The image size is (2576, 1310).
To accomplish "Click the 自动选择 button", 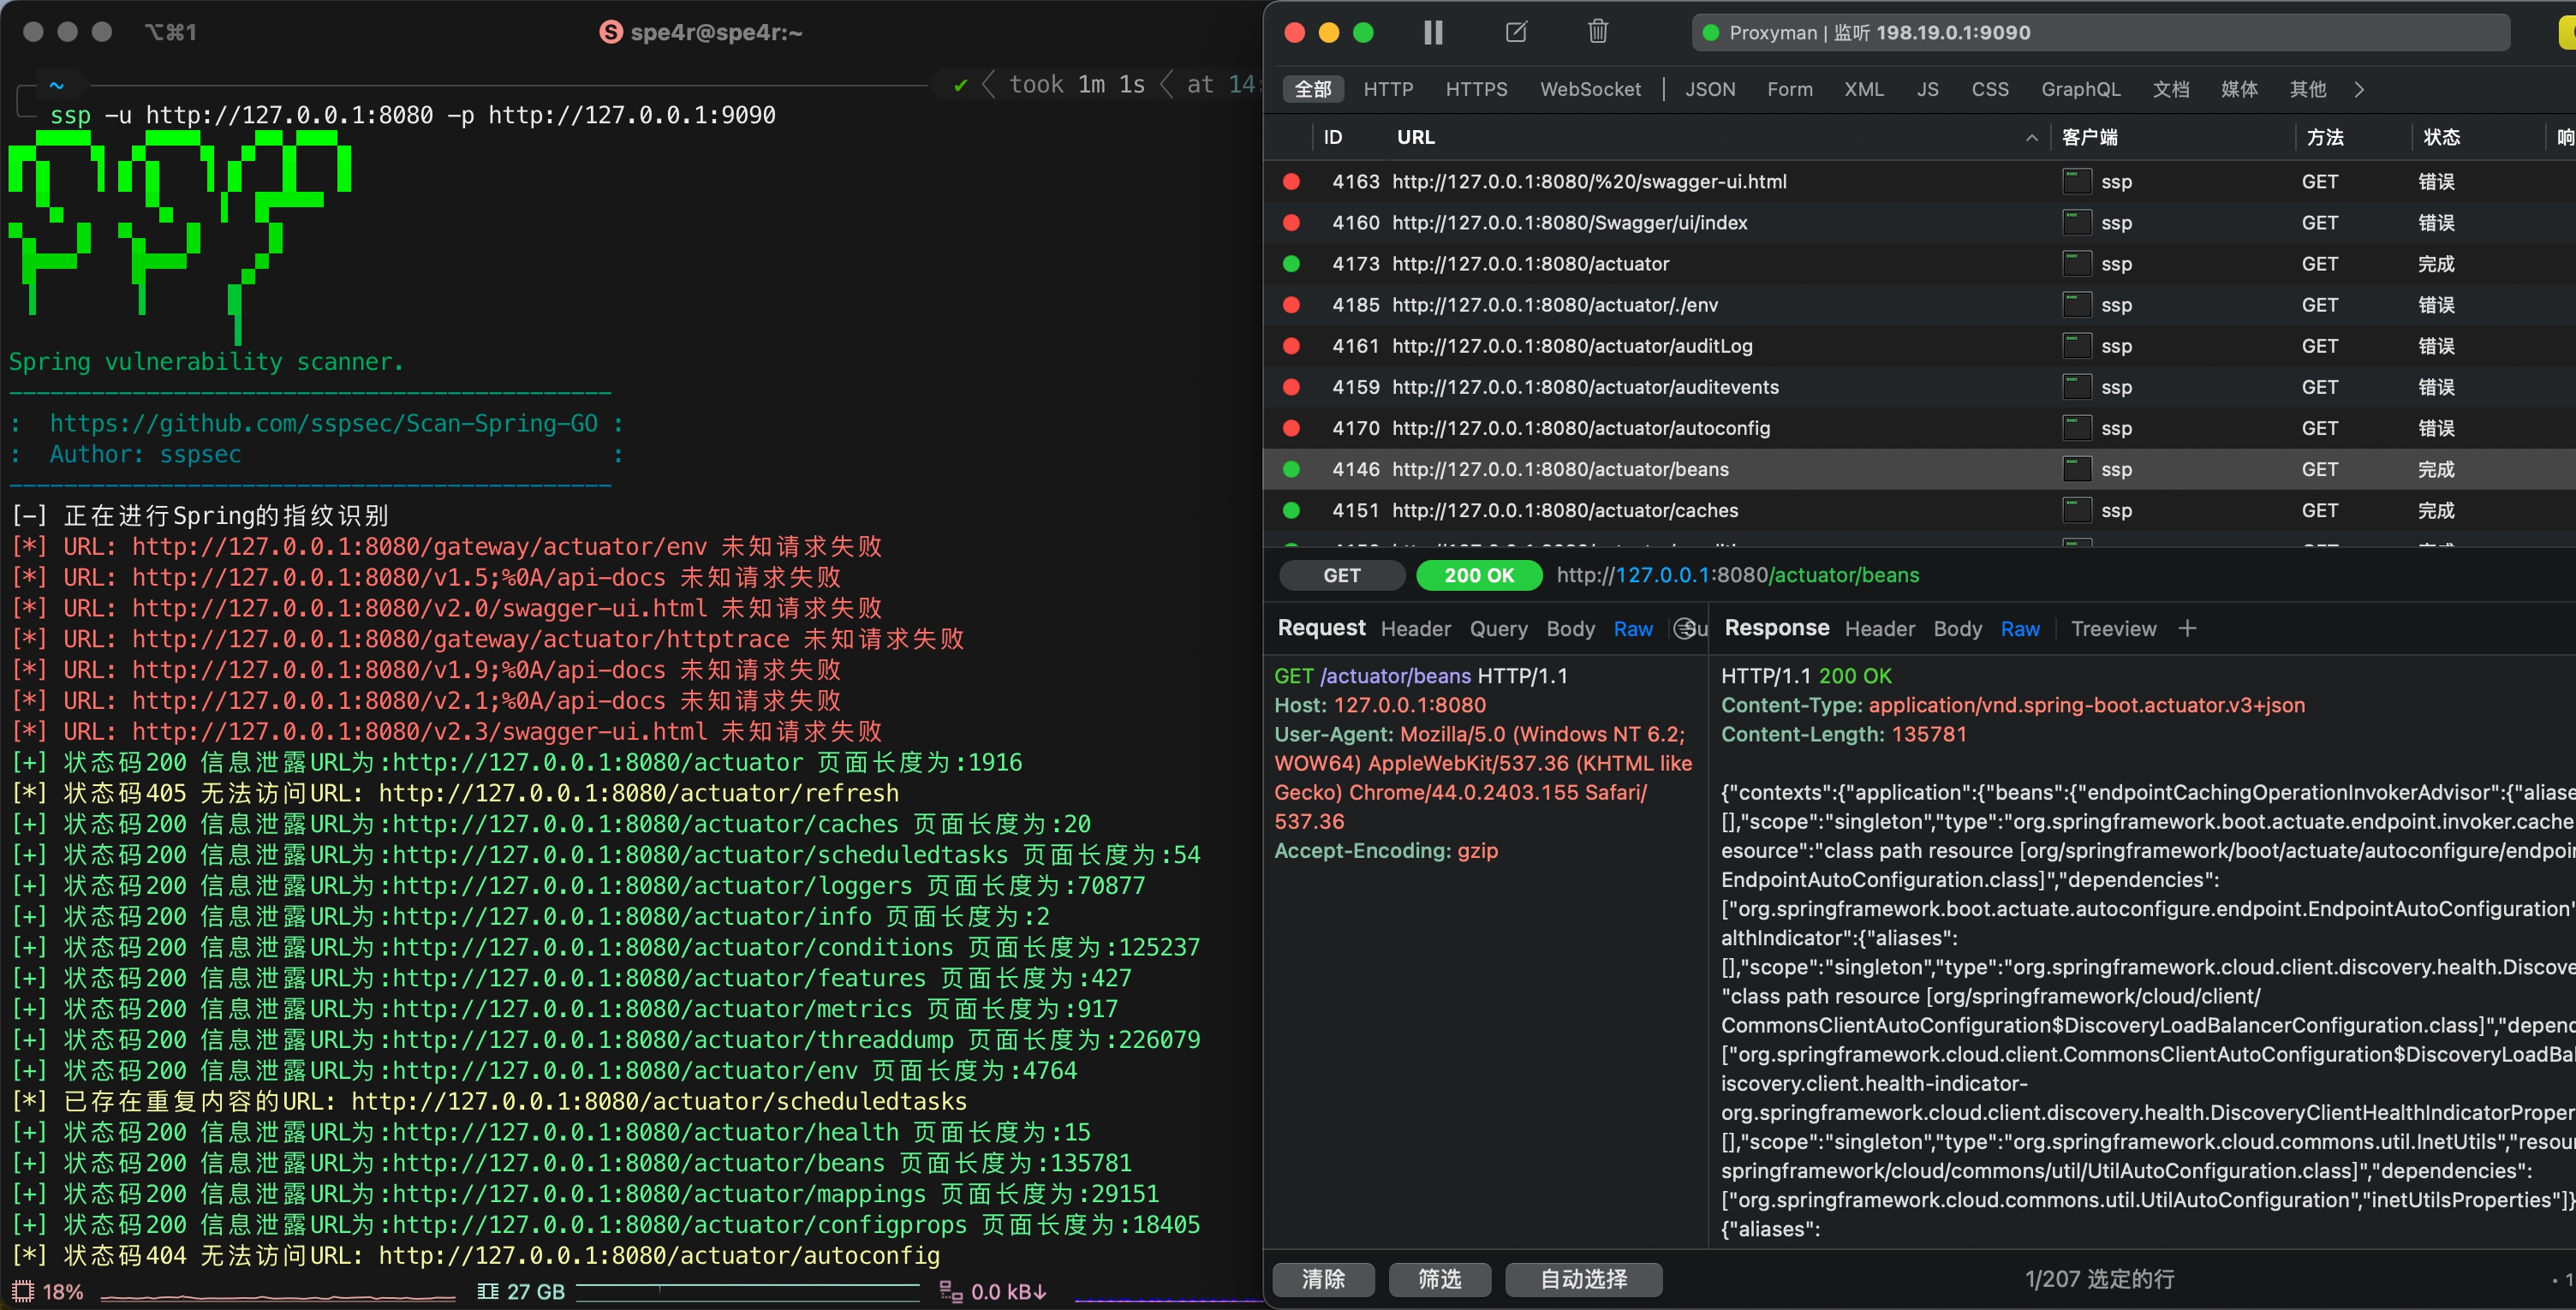I will pyautogui.click(x=1583, y=1279).
